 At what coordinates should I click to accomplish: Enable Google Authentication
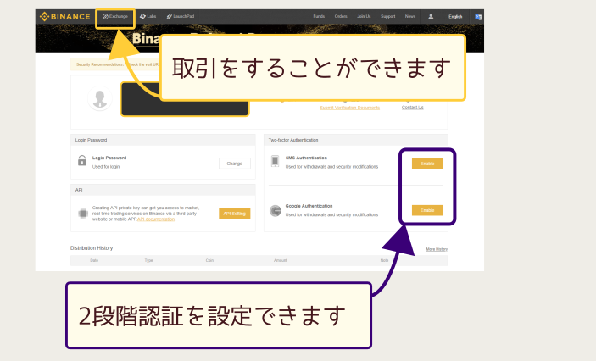427,210
